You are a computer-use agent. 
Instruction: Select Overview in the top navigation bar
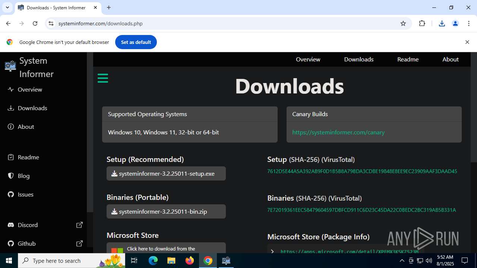[x=308, y=59]
